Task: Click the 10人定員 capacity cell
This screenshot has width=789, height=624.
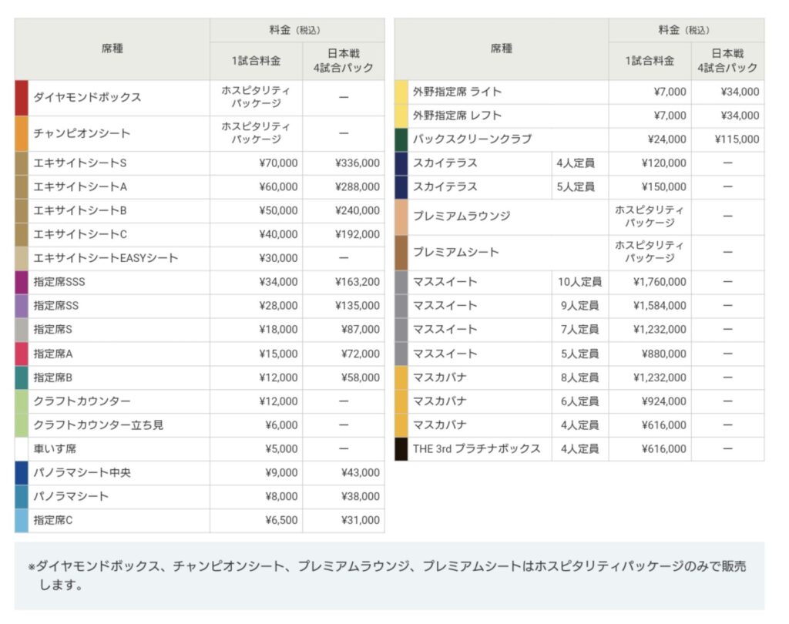Action: click(x=579, y=282)
